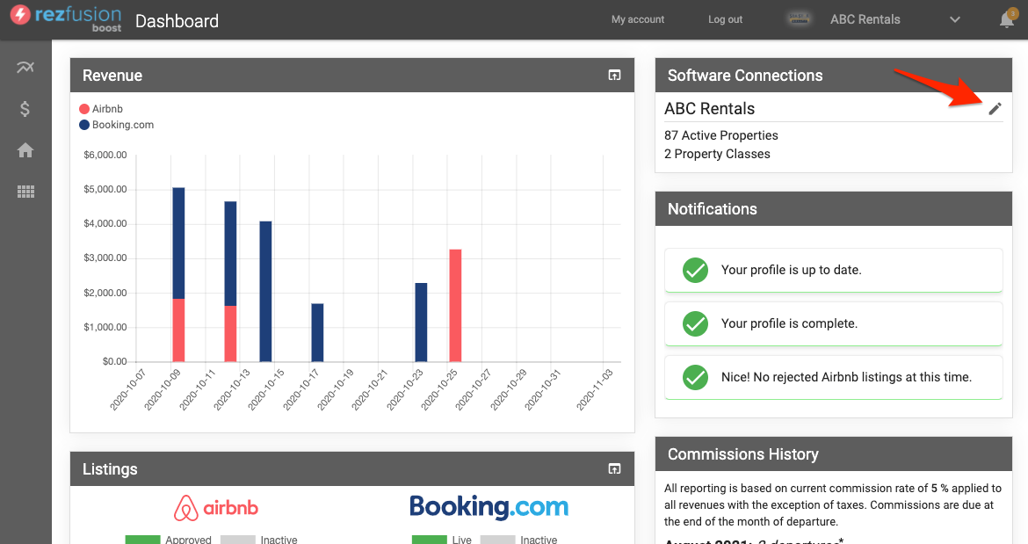
Task: Open the dollar sign revenue sidebar icon
Action: (x=25, y=109)
